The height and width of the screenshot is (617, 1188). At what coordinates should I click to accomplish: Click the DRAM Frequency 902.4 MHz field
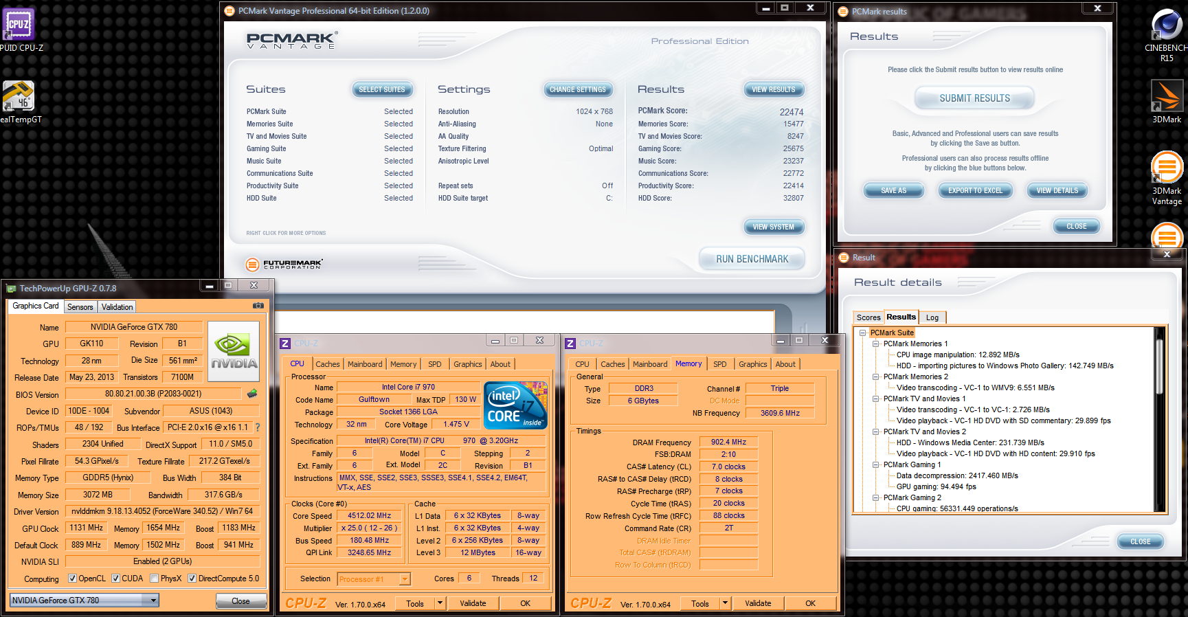[x=728, y=442]
